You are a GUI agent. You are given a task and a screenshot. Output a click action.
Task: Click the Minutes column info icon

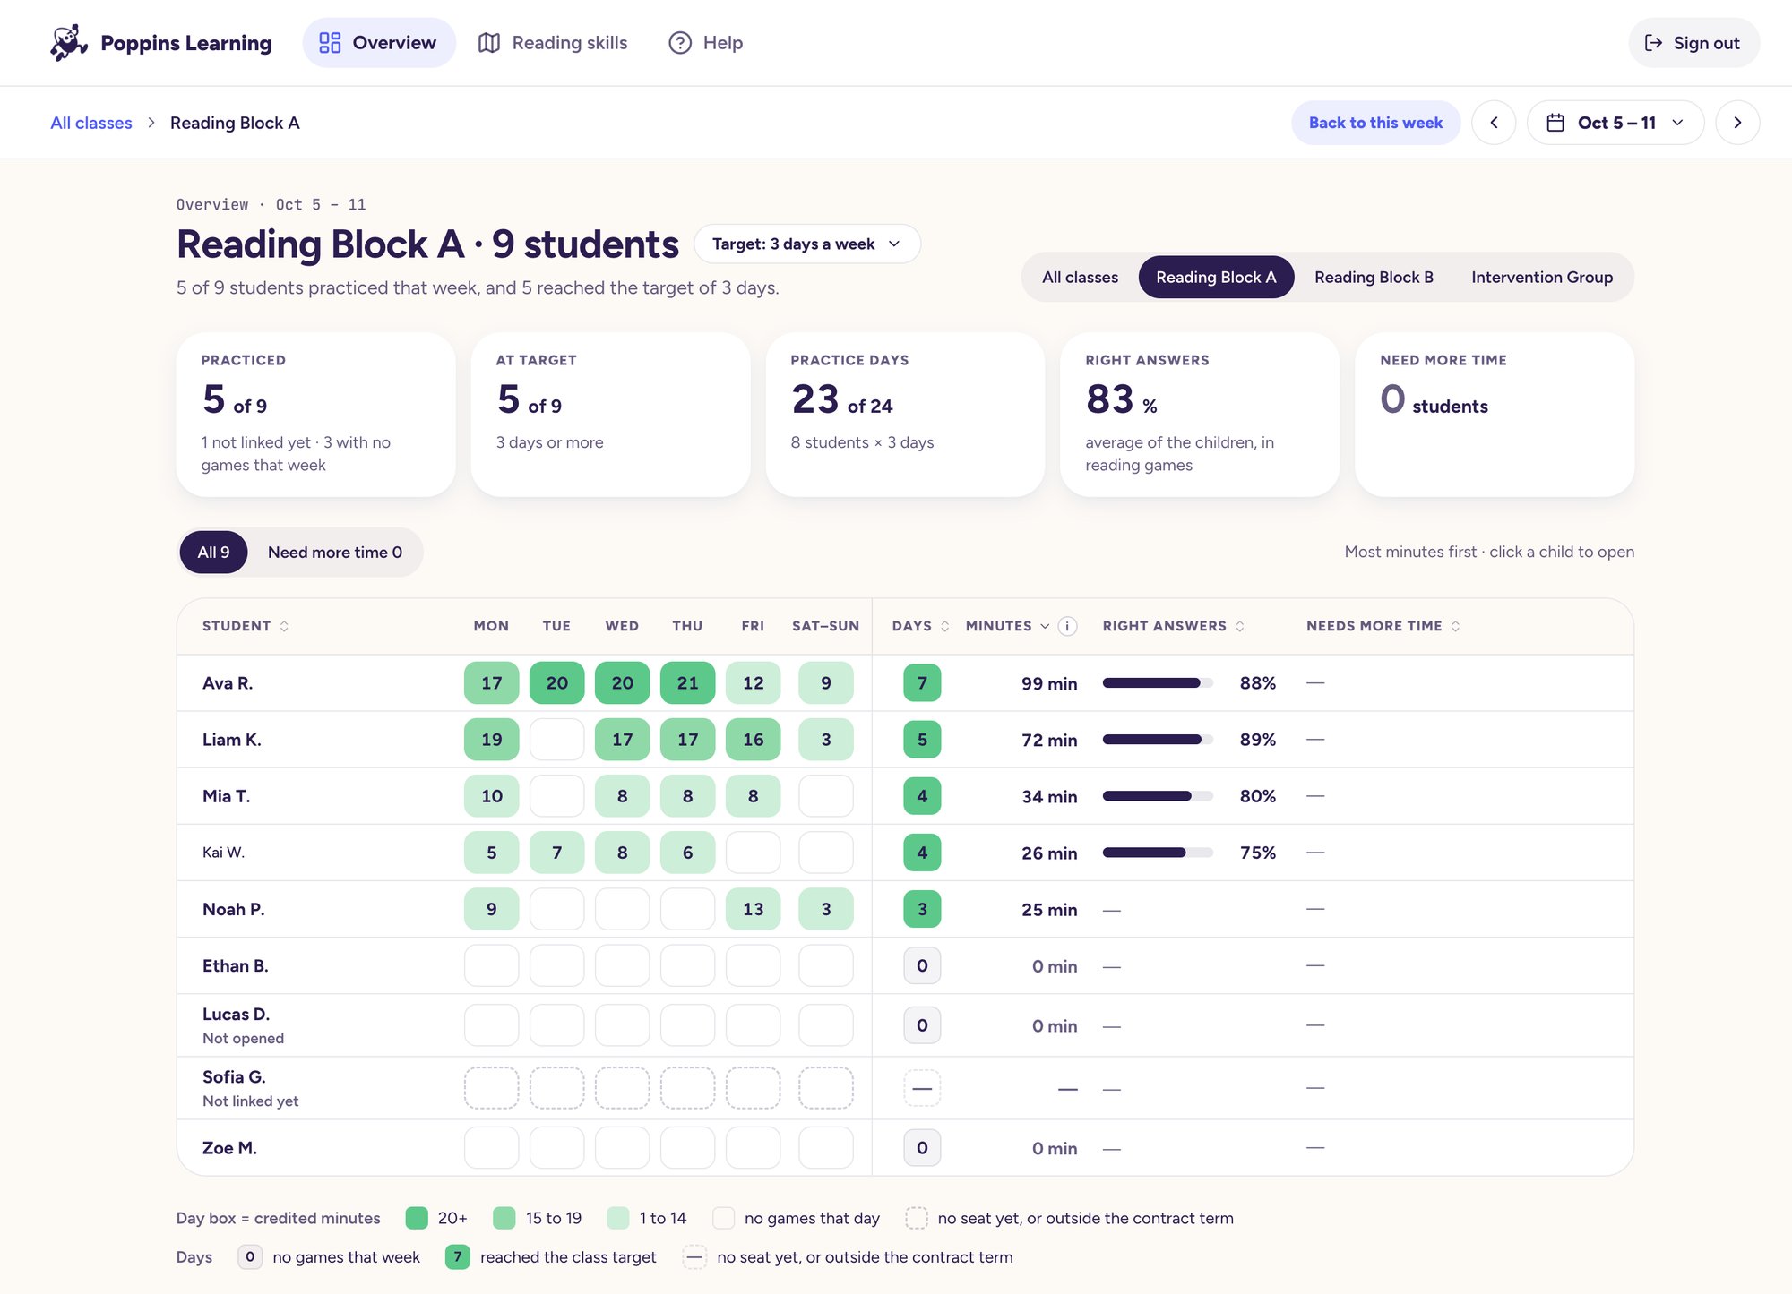coord(1067,626)
